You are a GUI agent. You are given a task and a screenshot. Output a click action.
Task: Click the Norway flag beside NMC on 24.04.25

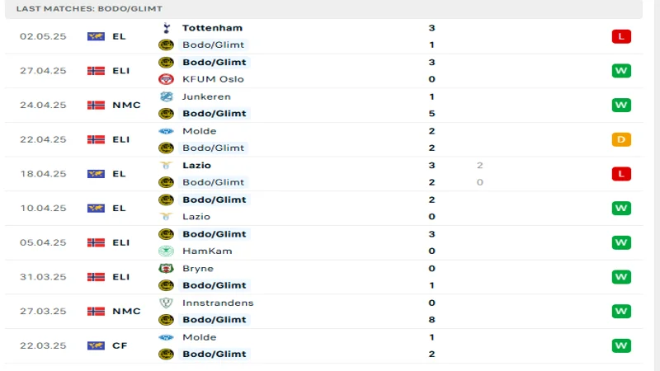[96, 105]
